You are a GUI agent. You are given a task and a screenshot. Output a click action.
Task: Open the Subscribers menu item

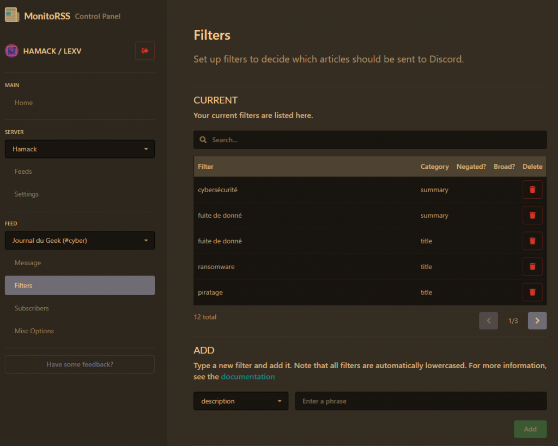[32, 308]
